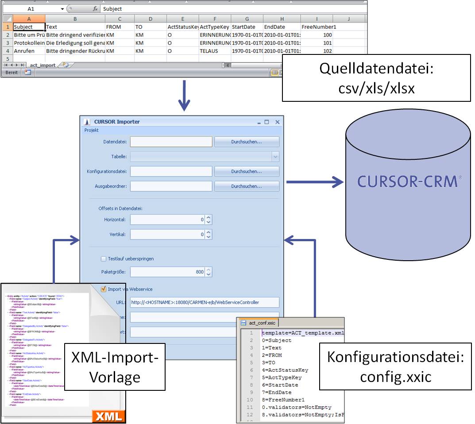Open the Tabelle dropdown list
This screenshot has width=475, height=424.
pyautogui.click(x=275, y=157)
